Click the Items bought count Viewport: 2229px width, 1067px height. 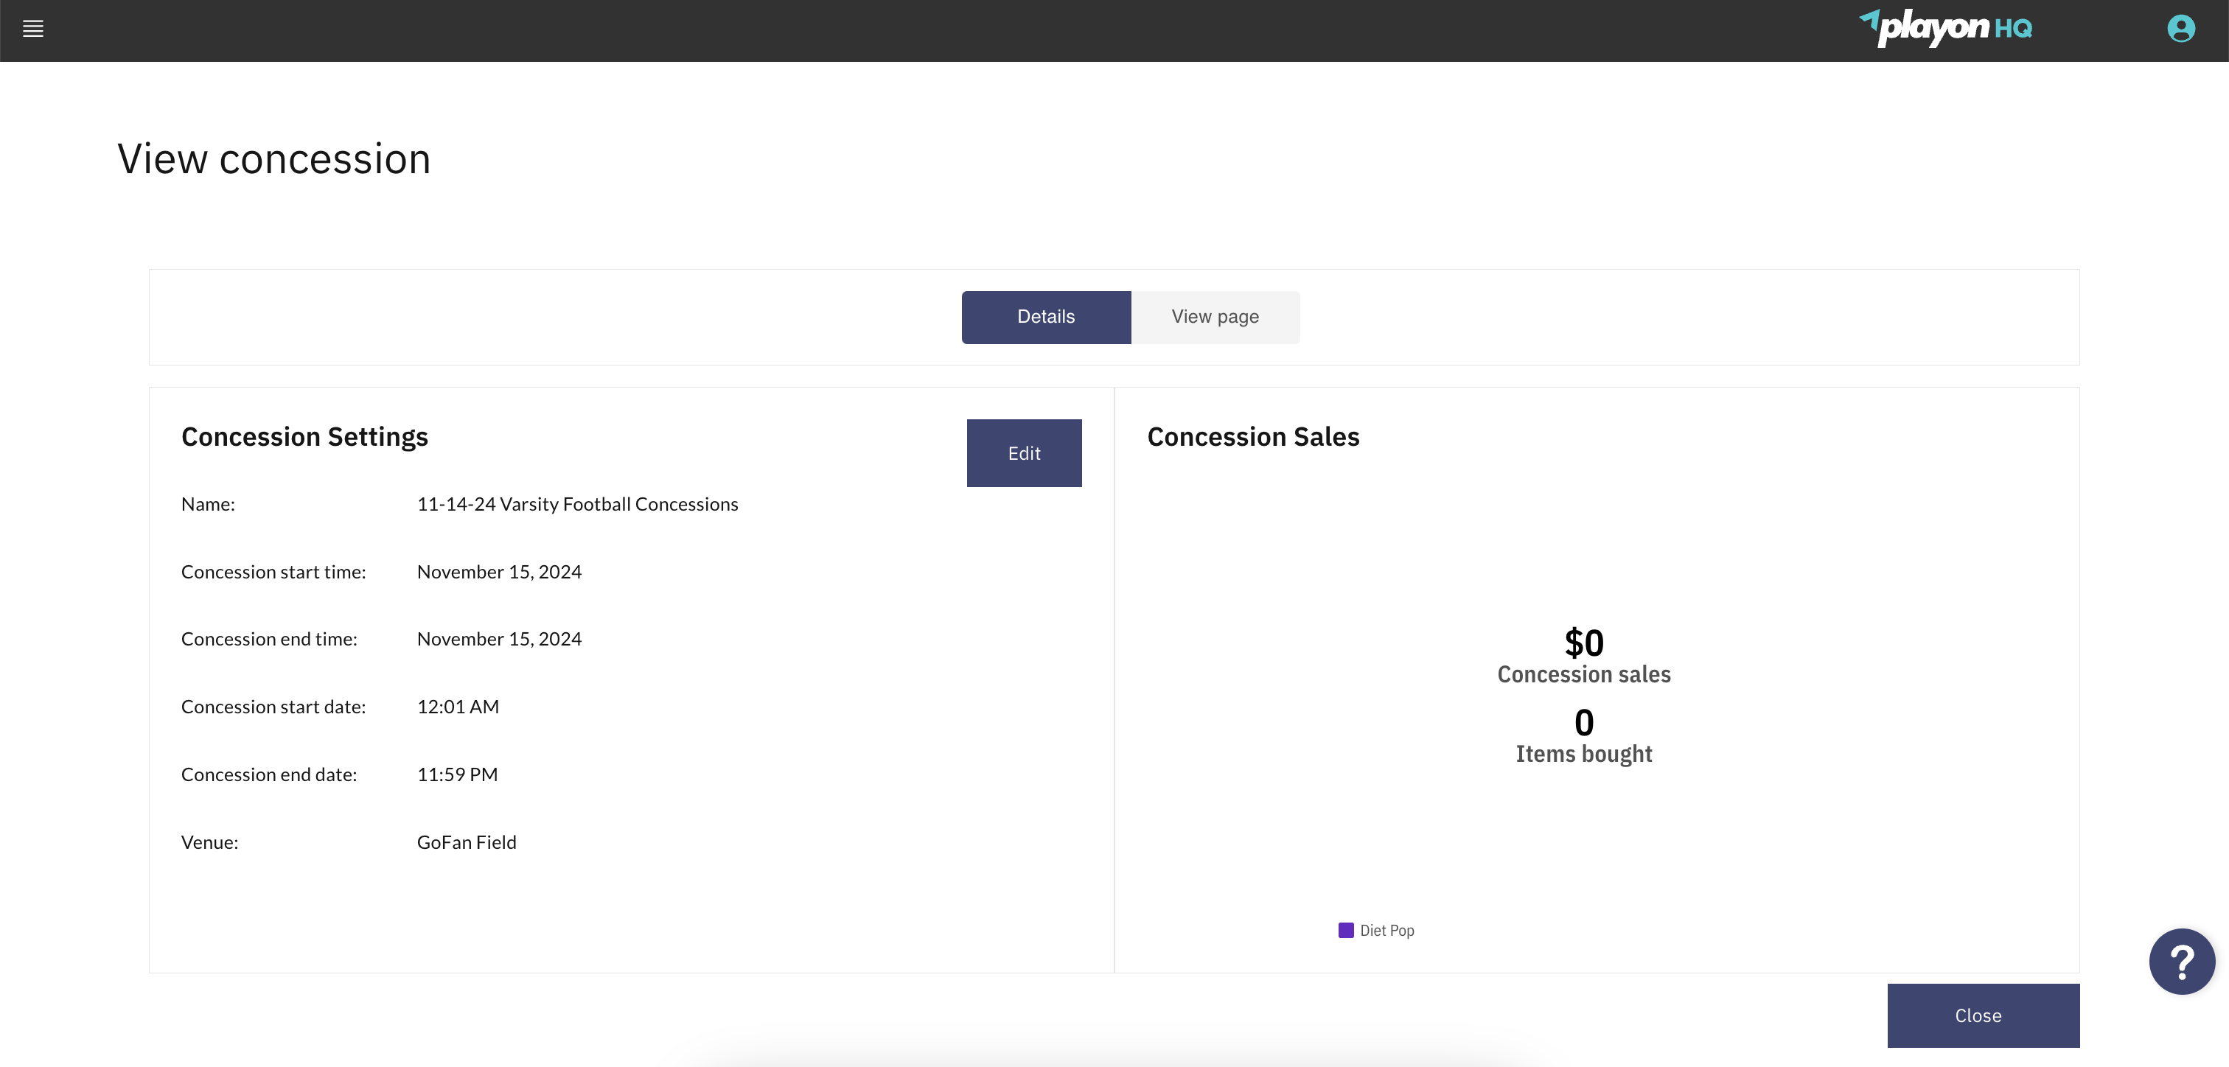(x=1583, y=724)
